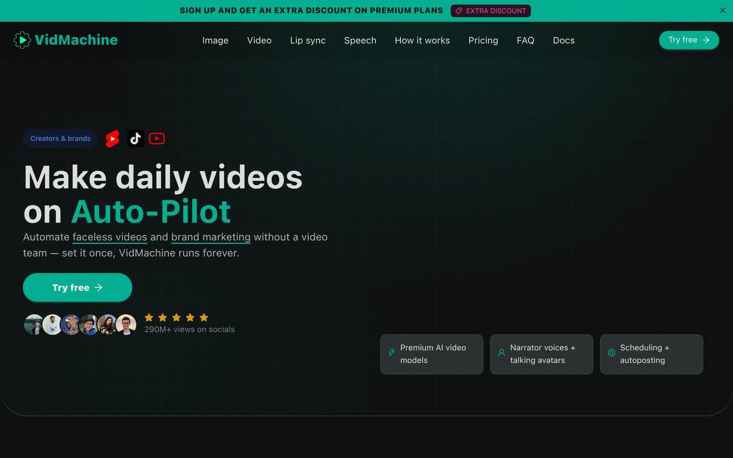
Task: Click the EXTRA DISCOUNT badge
Action: 491,11
